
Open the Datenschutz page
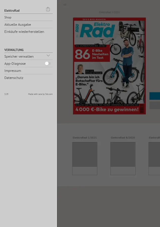coord(28,78)
